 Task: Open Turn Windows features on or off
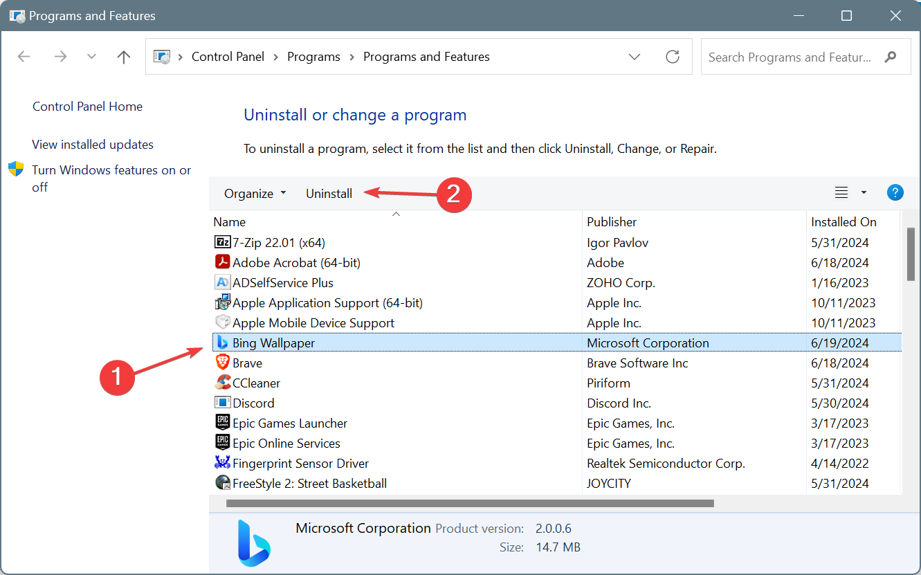111,179
